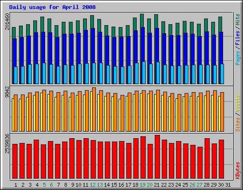Select day label 22 on the axis
Viewport: 243px width, 190px height.
[164, 185]
